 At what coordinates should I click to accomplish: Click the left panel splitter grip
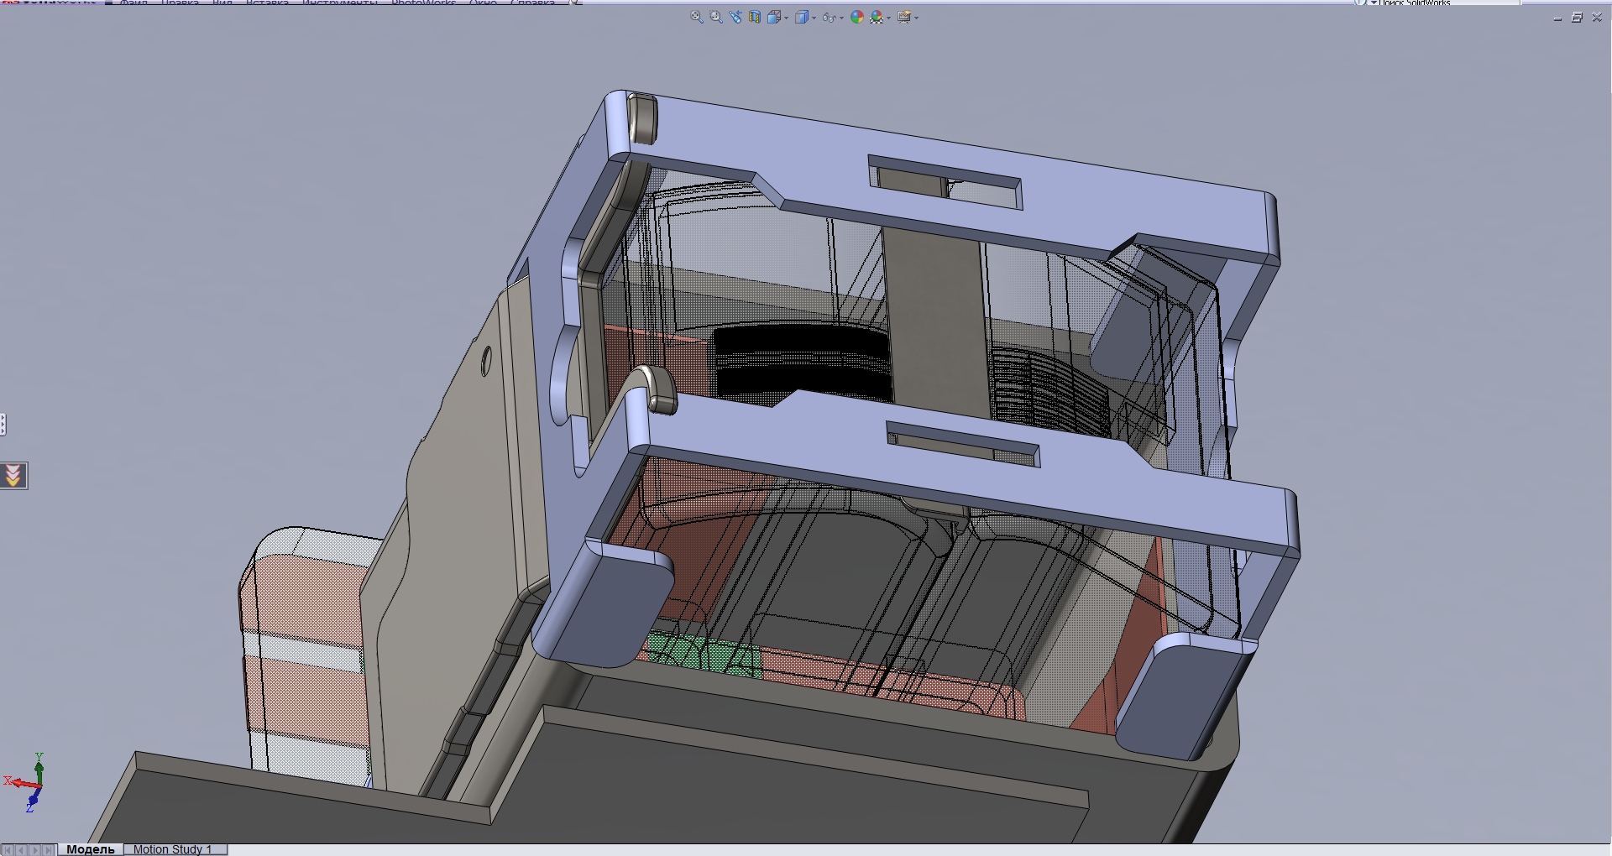click(x=3, y=425)
